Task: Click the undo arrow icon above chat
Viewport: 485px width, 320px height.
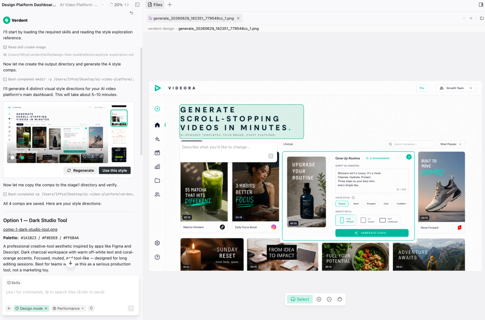Action: coord(131,13)
